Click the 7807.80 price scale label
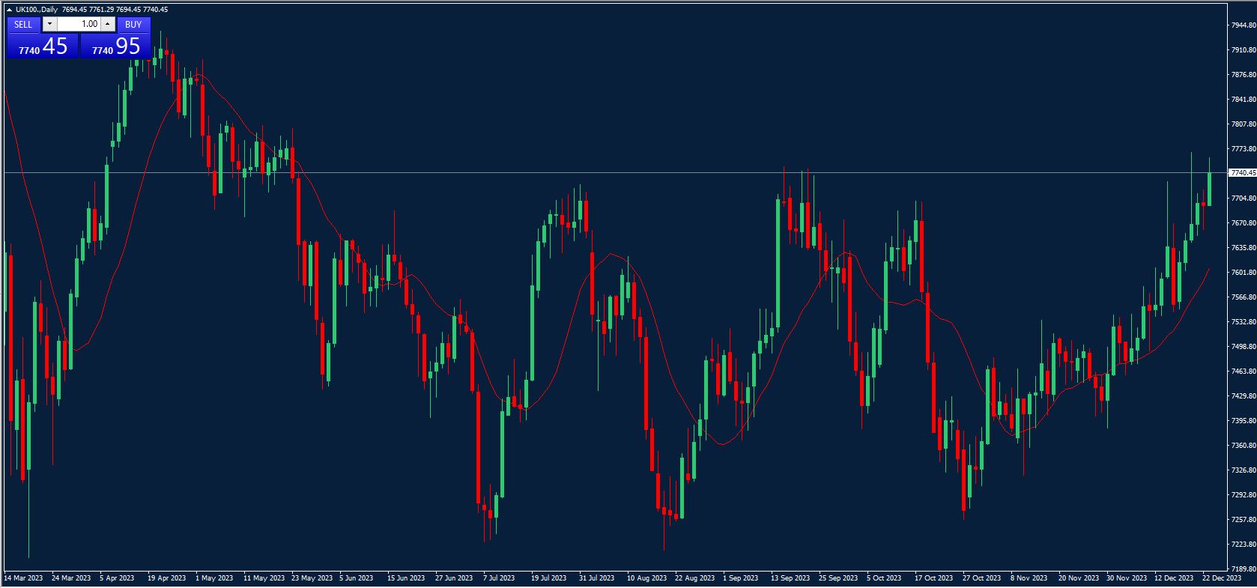Image resolution: width=1257 pixels, height=588 pixels. pos(1244,124)
